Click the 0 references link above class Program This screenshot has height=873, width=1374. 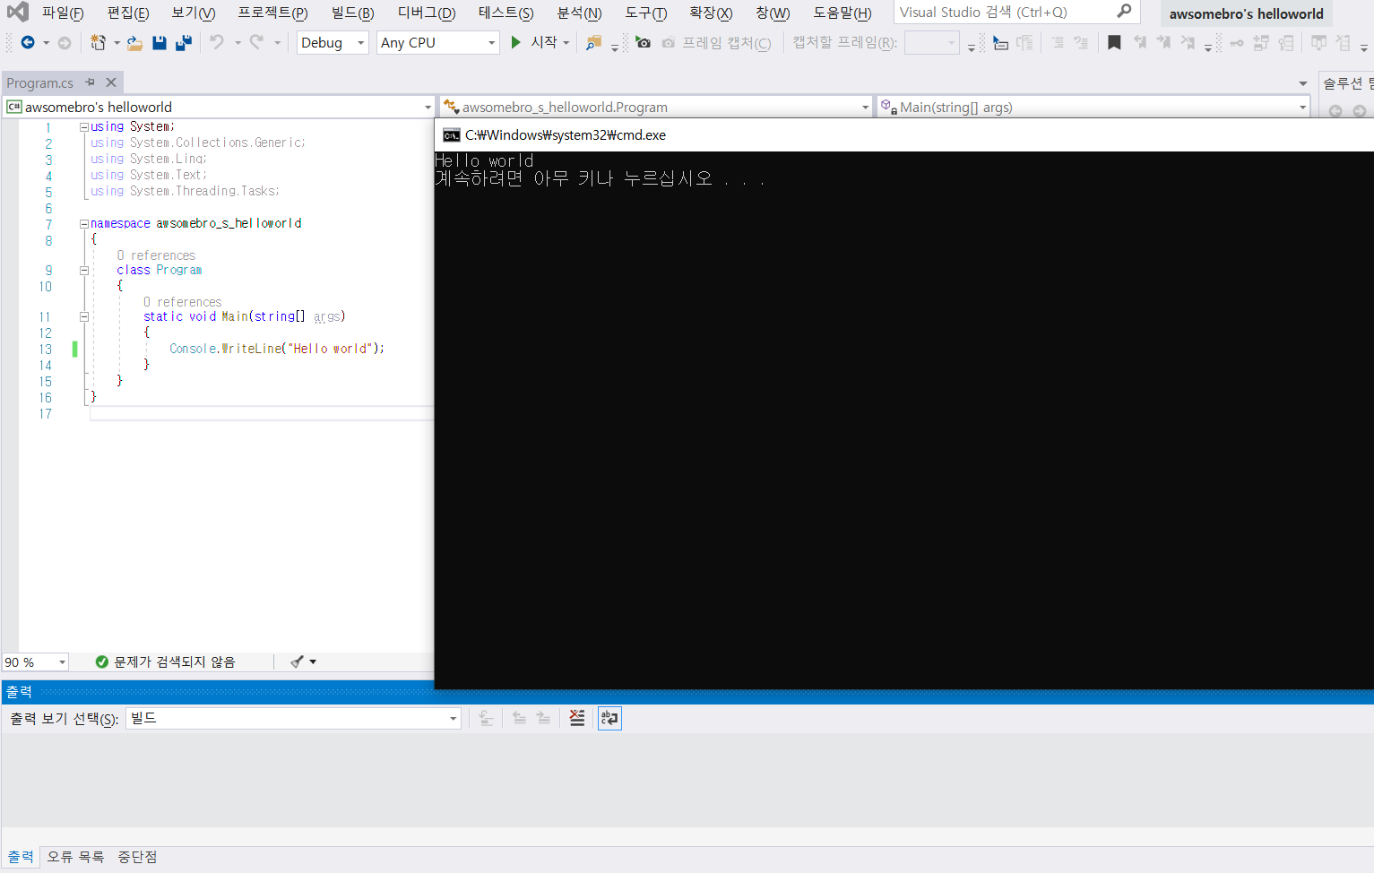click(x=156, y=255)
